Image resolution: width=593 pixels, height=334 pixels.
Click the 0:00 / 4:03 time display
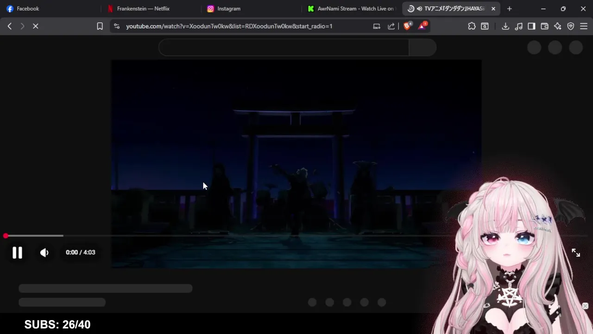[81, 252]
